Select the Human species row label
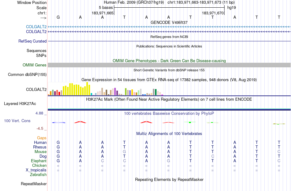Viewport: 291px width, 191px height. (x=40, y=142)
